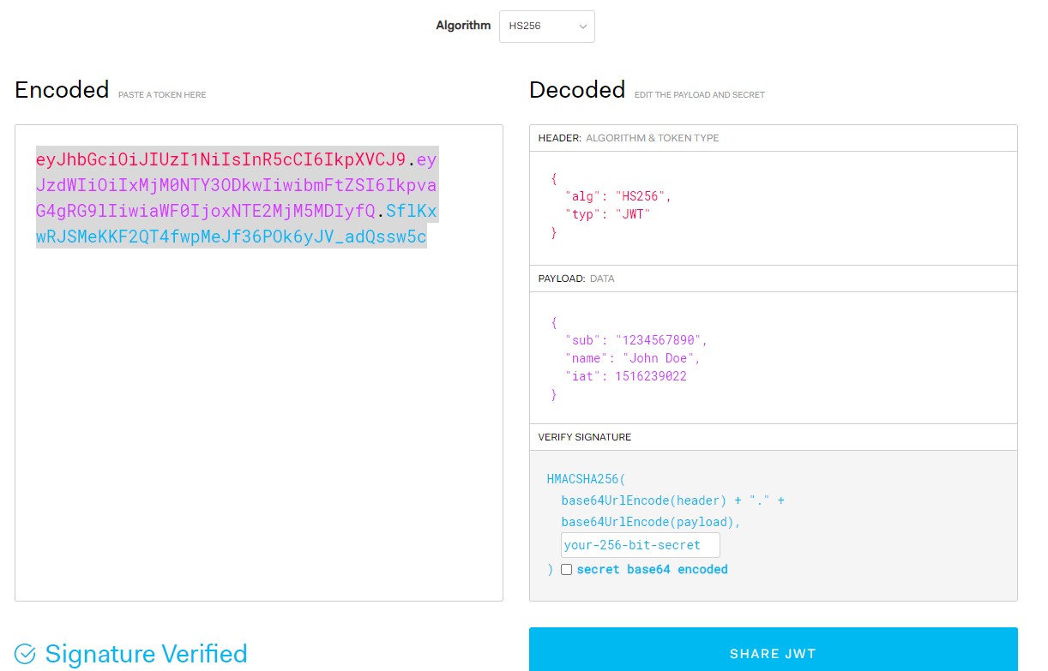Click the SHARE JWT button
This screenshot has height=671, width=1048.
point(773,653)
